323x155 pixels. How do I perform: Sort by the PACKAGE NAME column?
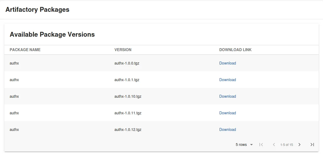tap(25, 50)
